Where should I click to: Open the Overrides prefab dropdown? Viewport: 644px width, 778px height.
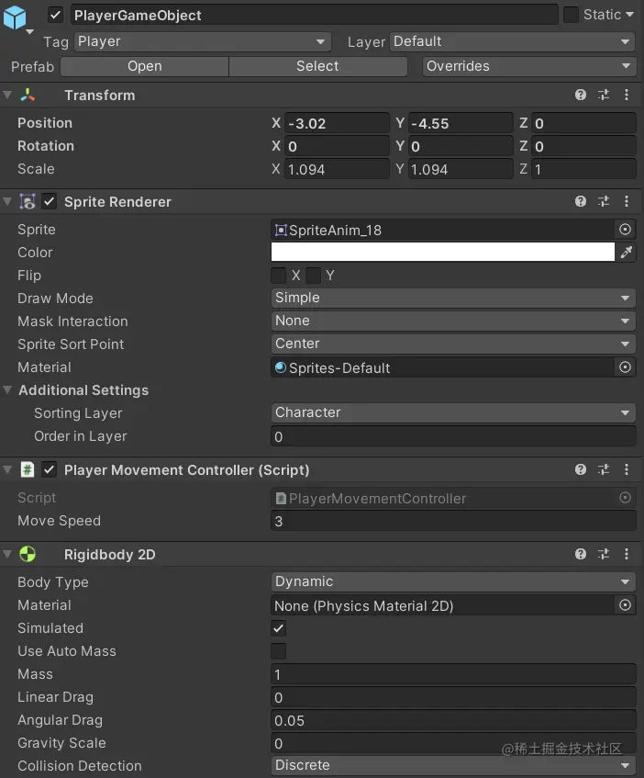point(529,66)
